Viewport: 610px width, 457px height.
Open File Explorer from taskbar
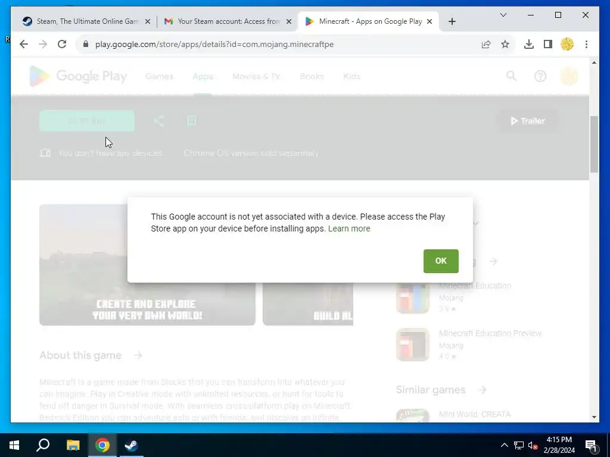coord(73,445)
